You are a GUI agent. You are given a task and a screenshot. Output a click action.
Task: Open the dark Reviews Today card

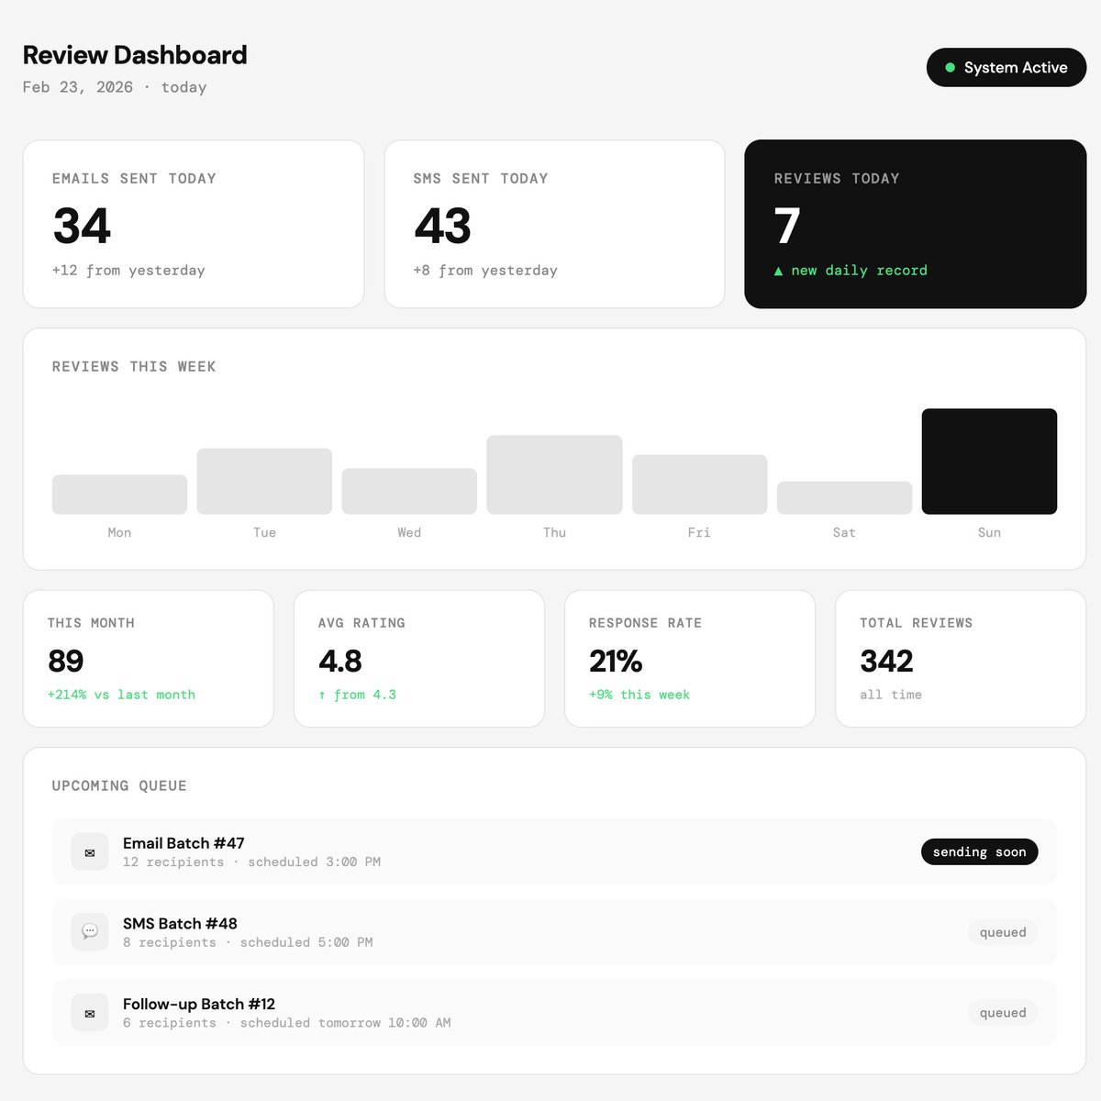click(916, 224)
